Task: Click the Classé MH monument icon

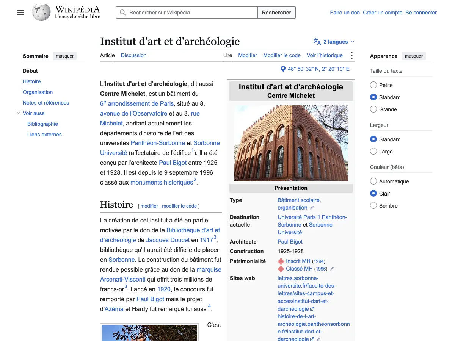Action: coord(281,269)
